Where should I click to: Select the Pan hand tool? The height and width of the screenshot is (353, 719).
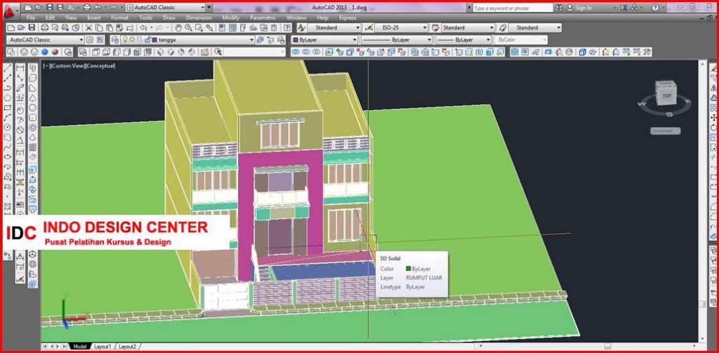coord(178,28)
